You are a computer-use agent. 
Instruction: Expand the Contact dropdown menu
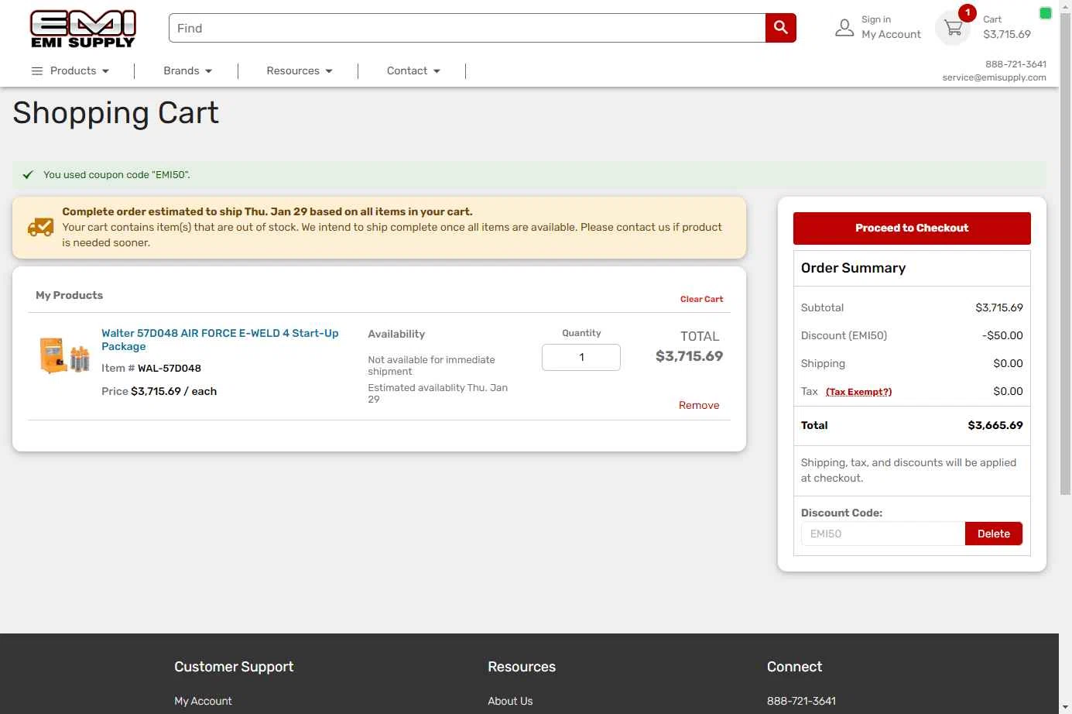click(x=413, y=70)
